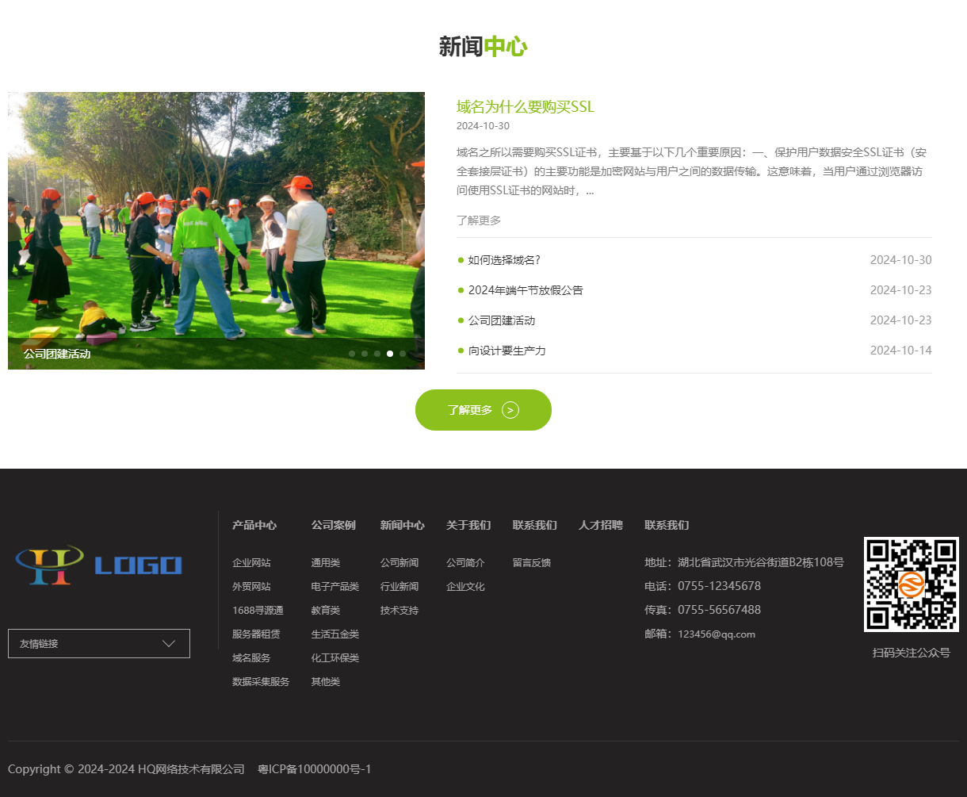
Task: Click the 公司团建活动 caption on the carousel
Action: point(57,354)
